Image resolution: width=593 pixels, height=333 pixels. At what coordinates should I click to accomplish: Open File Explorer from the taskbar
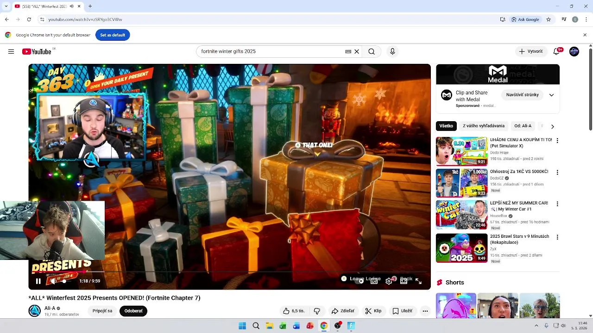(269, 326)
